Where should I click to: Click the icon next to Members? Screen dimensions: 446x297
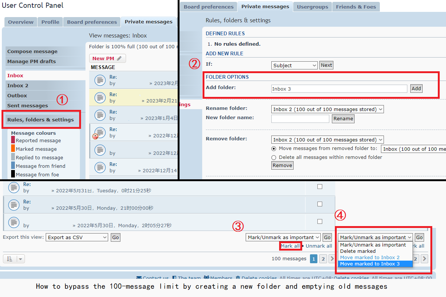click(x=206, y=278)
